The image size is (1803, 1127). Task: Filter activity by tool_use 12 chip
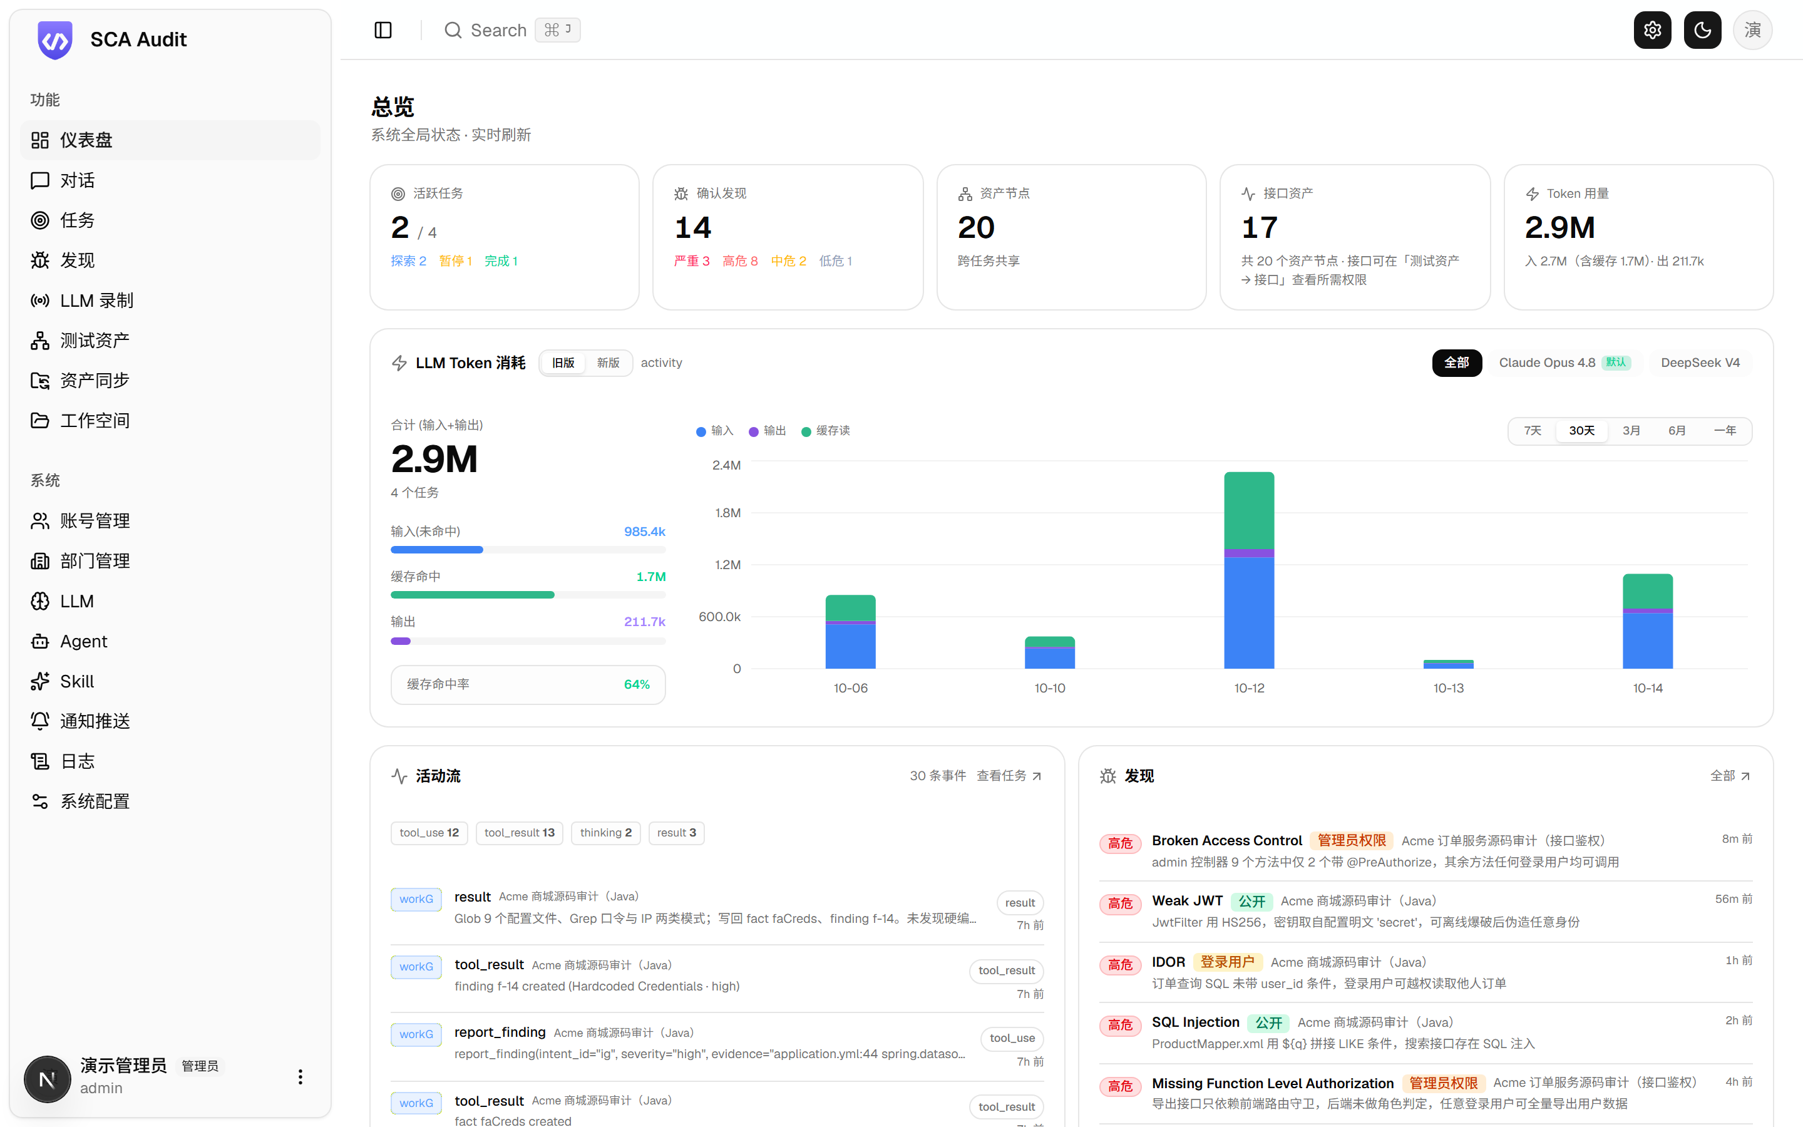click(429, 833)
